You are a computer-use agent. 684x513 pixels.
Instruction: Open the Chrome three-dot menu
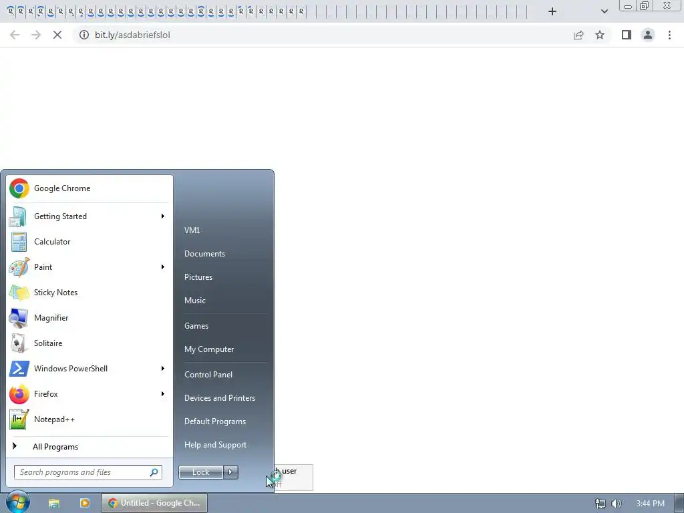click(669, 35)
